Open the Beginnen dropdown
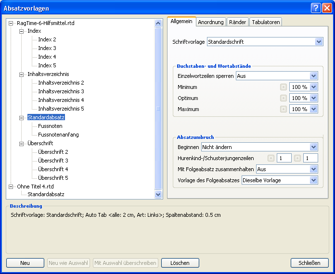The image size is (335, 274). click(x=314, y=147)
